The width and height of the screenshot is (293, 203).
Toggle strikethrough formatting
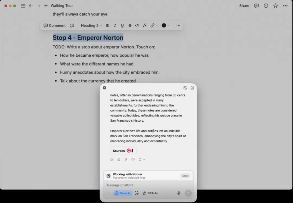[x=130, y=25]
